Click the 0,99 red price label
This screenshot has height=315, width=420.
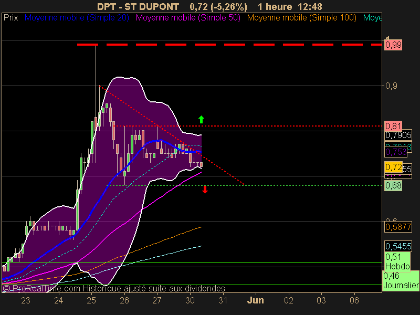pos(393,45)
